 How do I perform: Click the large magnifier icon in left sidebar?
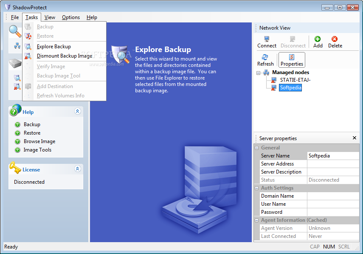(15, 31)
